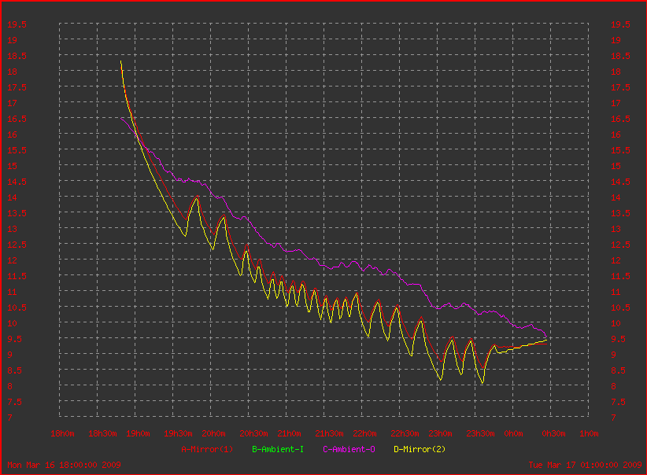Viewport: 647px width, 475px height.
Task: Click the 15.5 value on left axis
Action: pyautogui.click(x=17, y=150)
